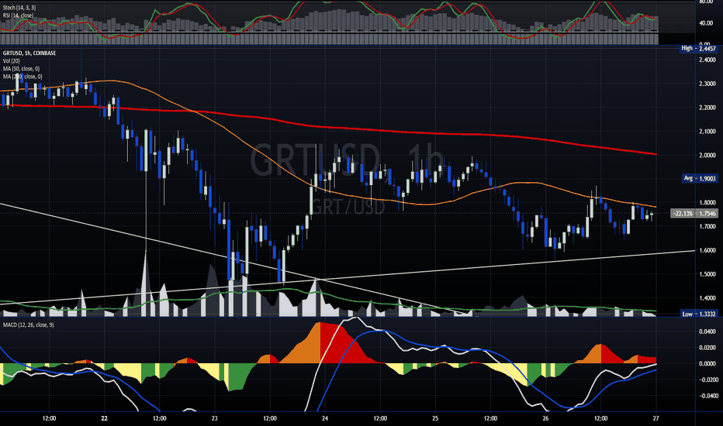Click the 1.4000 price axis value
This screenshot has width=723, height=426.
coord(707,298)
